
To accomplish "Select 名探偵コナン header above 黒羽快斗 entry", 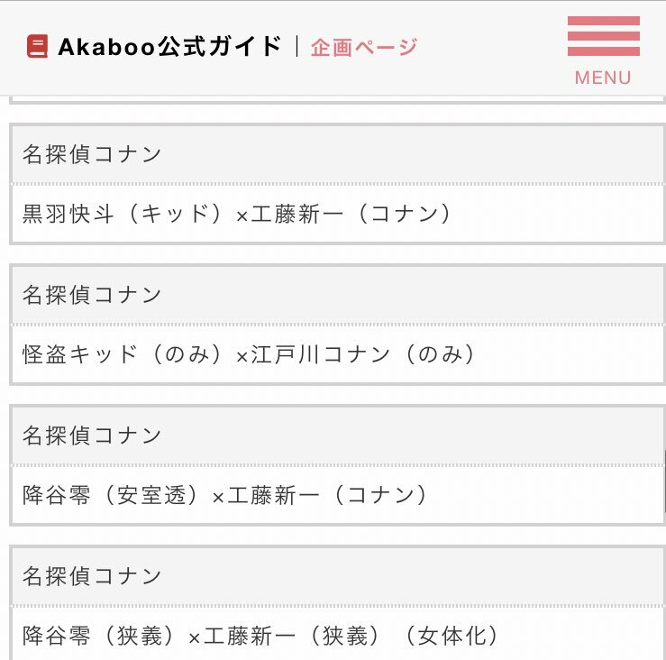I will coord(92,154).
